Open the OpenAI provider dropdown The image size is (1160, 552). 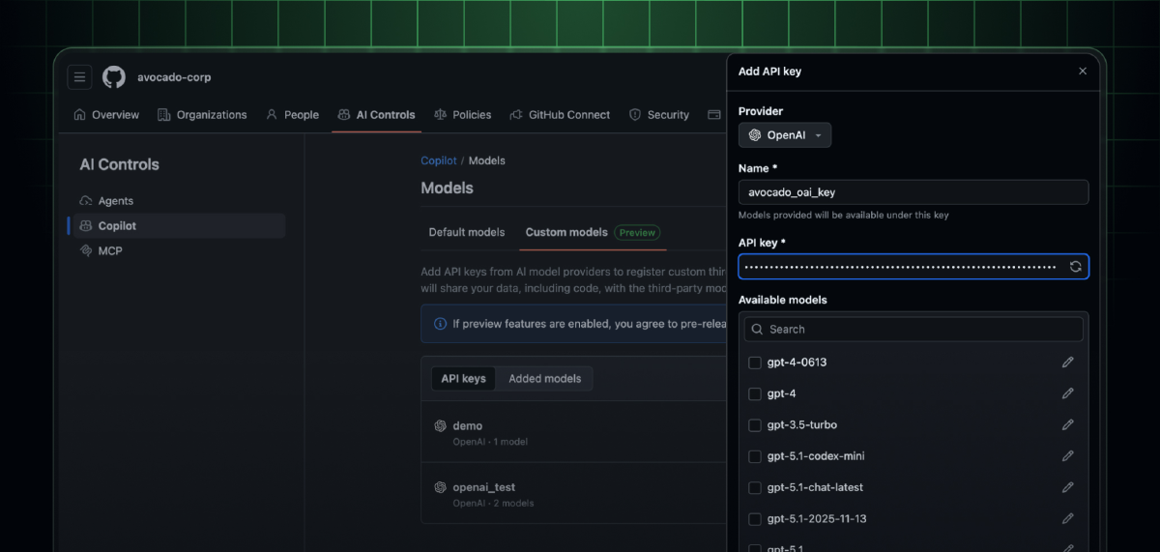pyautogui.click(x=784, y=135)
